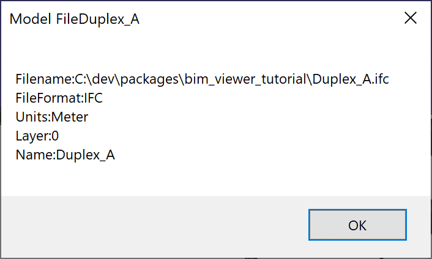Click the Duplex_A name value
This screenshot has width=432, height=259.
(x=86, y=155)
